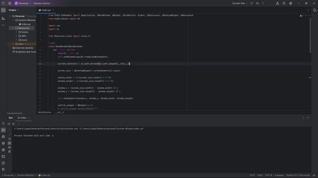The height and width of the screenshot is (178, 318).
Task: Expand the Icons folder
Action: coord(16,40)
